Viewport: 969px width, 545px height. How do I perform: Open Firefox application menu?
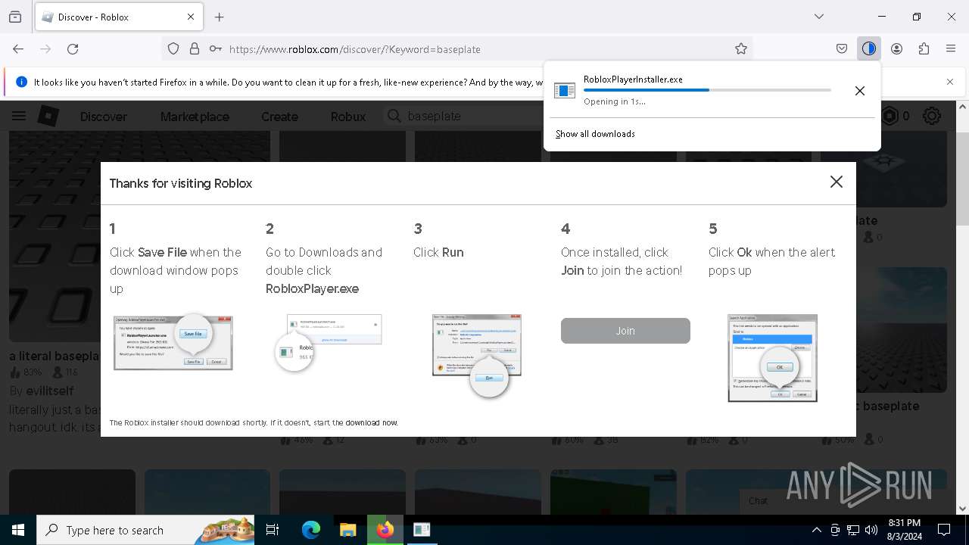[x=951, y=48]
